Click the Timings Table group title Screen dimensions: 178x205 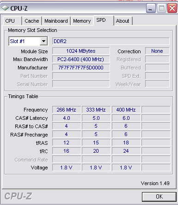pos(23,96)
